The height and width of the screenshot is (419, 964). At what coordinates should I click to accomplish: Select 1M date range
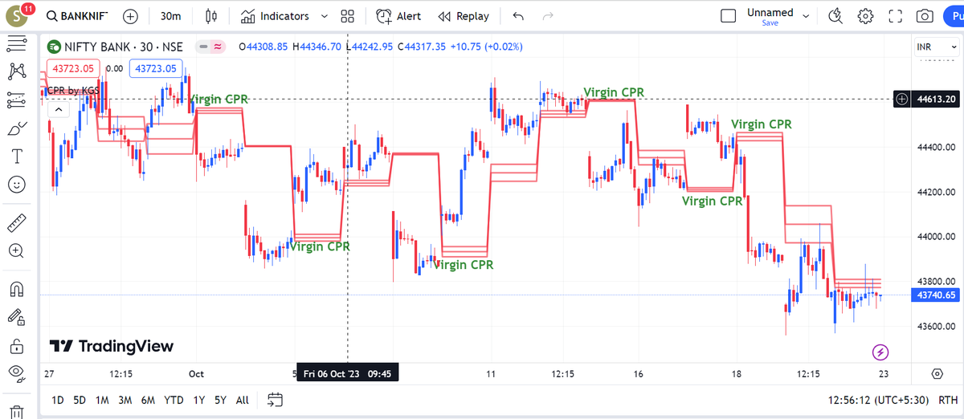[102, 400]
